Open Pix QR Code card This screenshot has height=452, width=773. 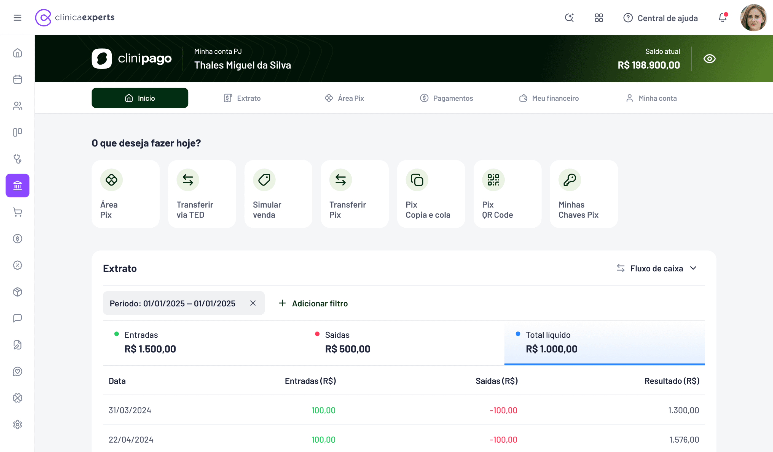click(507, 194)
